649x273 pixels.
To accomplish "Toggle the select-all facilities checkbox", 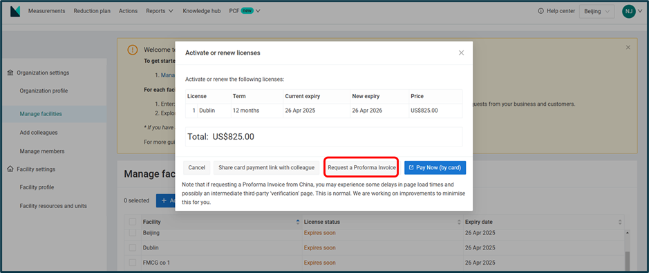I will [x=133, y=222].
